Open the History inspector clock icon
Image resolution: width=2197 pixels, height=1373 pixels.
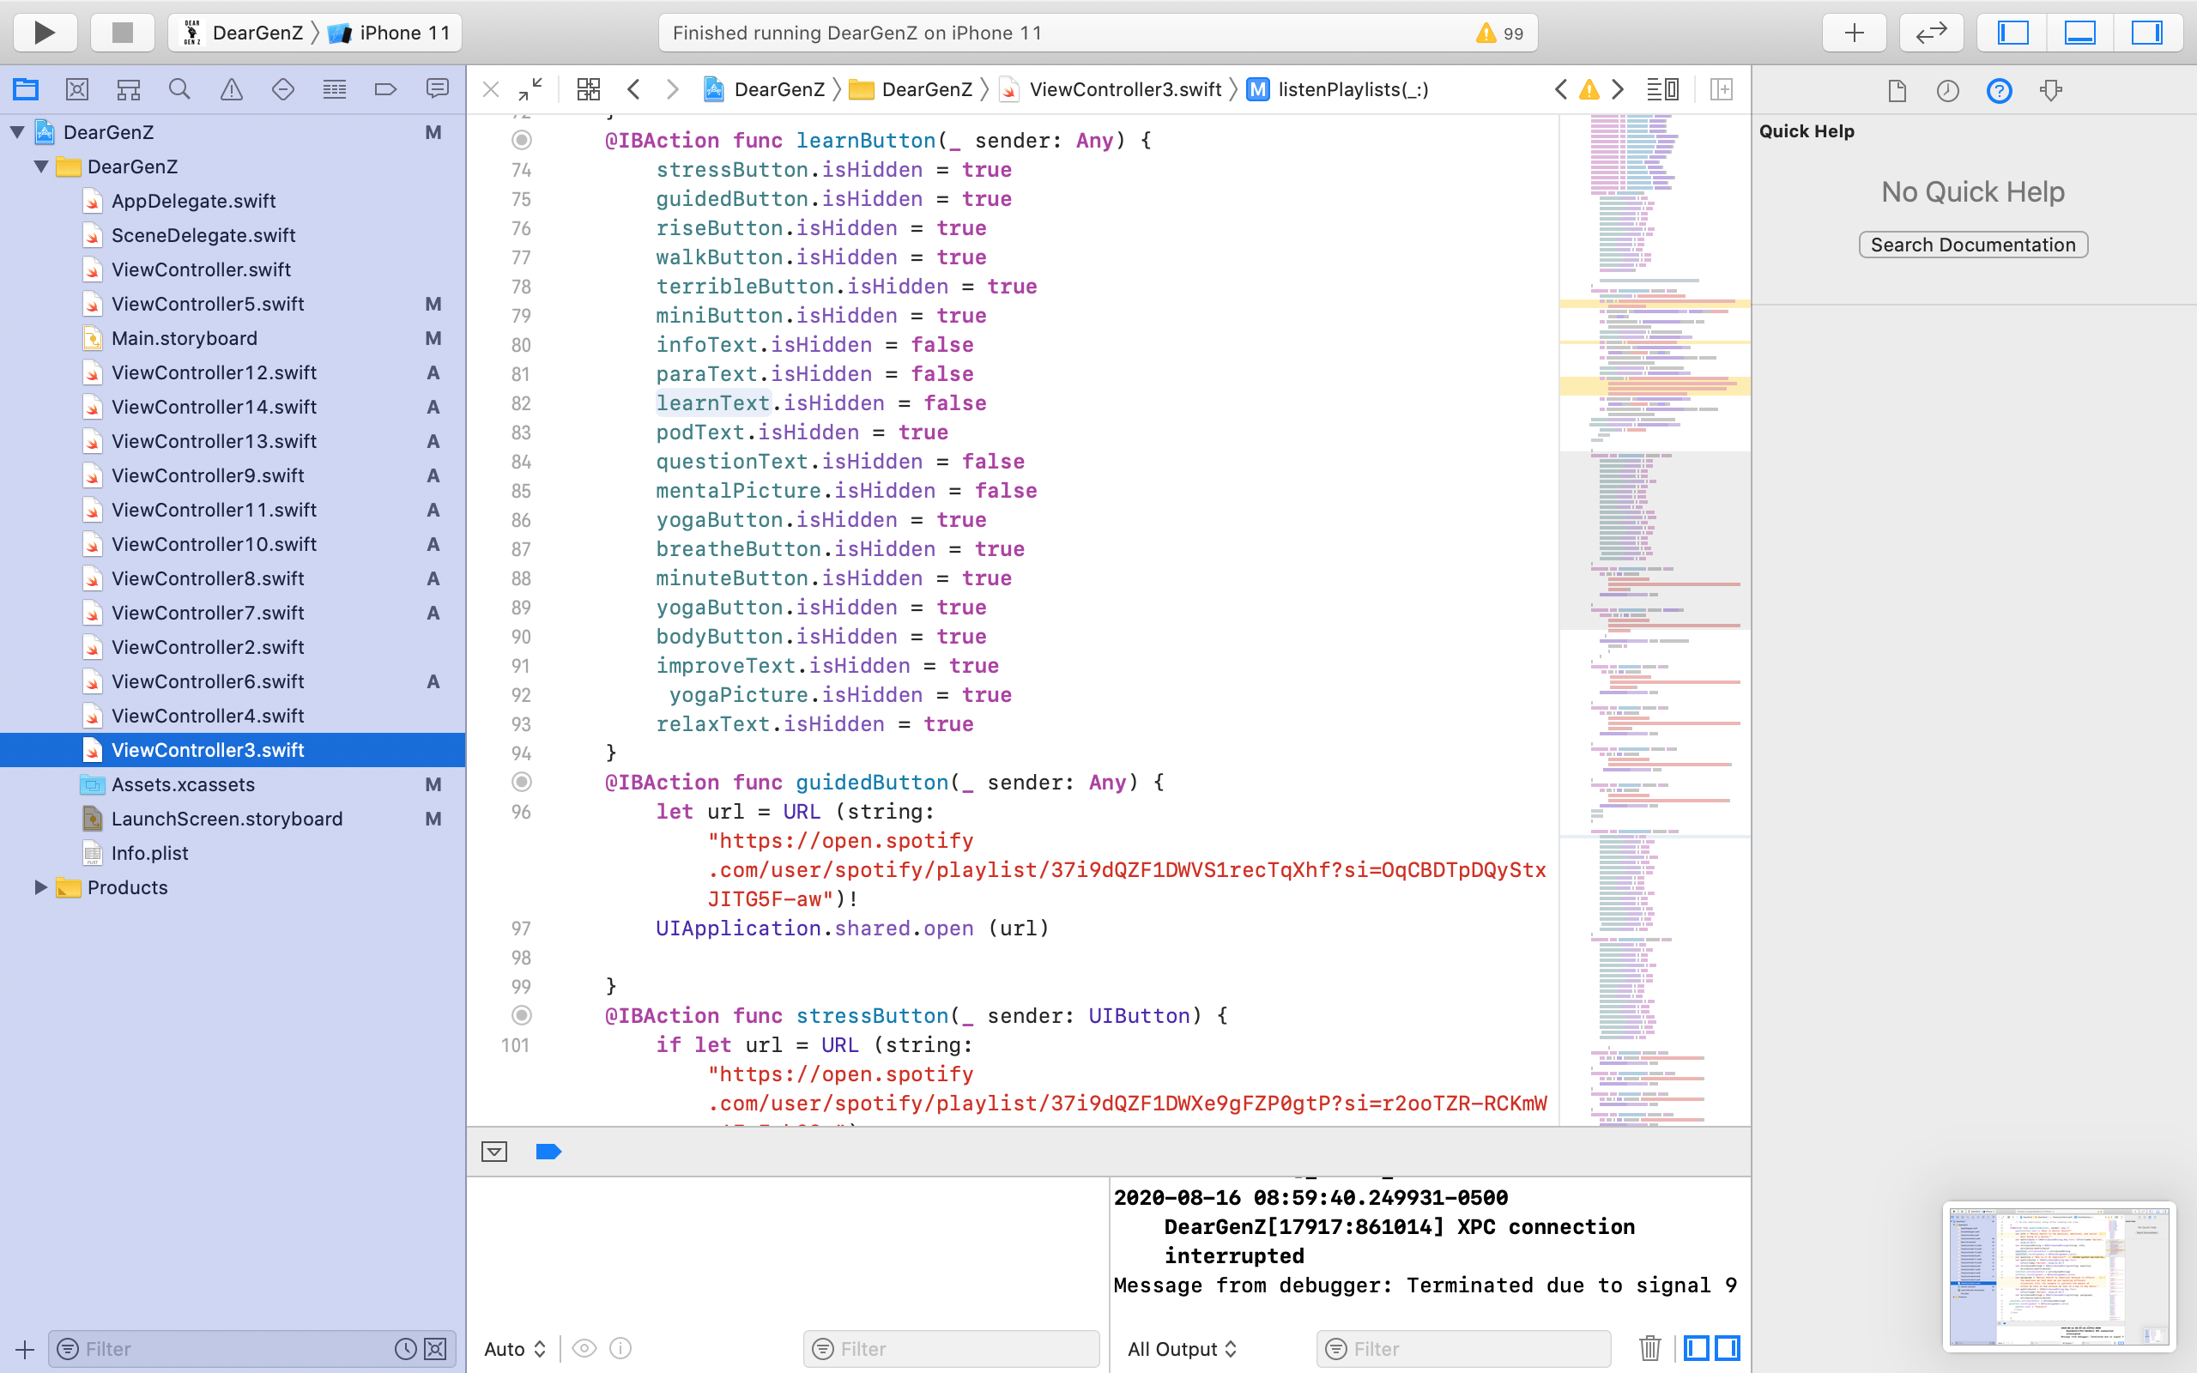1947,91
